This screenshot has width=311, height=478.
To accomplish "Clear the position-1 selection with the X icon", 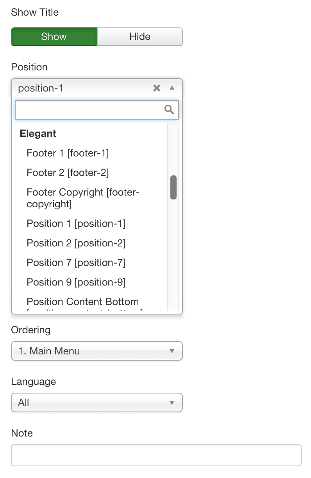I will coord(157,88).
